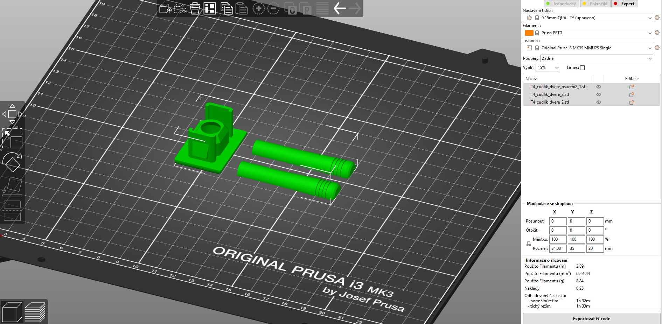
Task: Click the Delete all trash icon
Action: [x=195, y=8]
